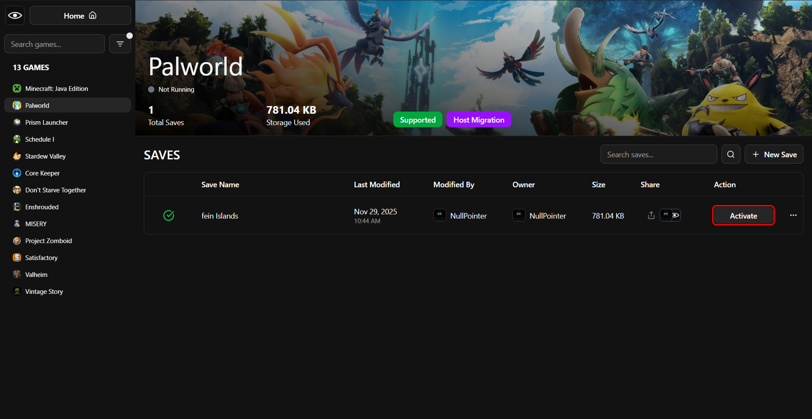Click the Host Migration badge

(479, 120)
